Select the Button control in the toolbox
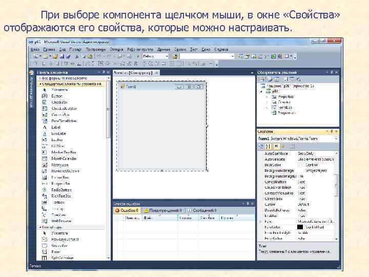The height and width of the screenshot is (277, 369). (x=56, y=96)
